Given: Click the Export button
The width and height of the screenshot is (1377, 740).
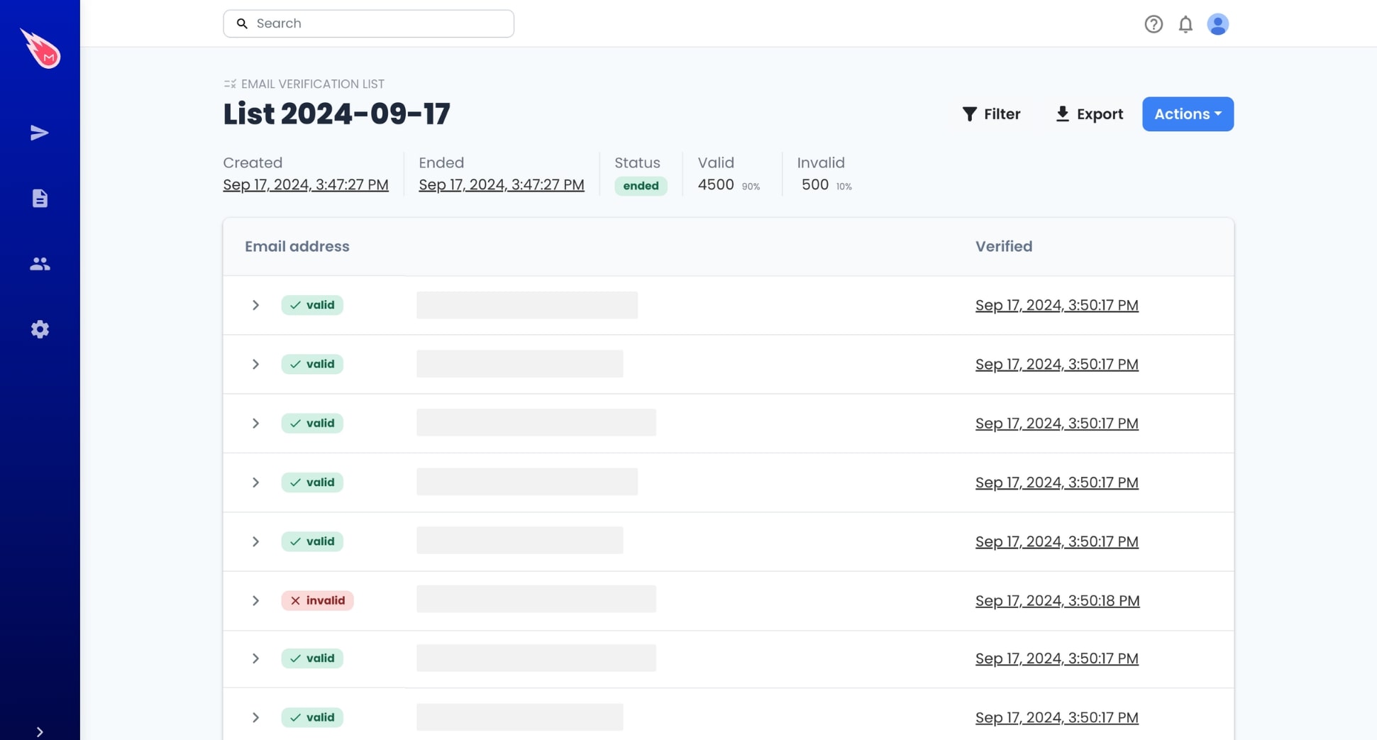Looking at the screenshot, I should pyautogui.click(x=1089, y=114).
